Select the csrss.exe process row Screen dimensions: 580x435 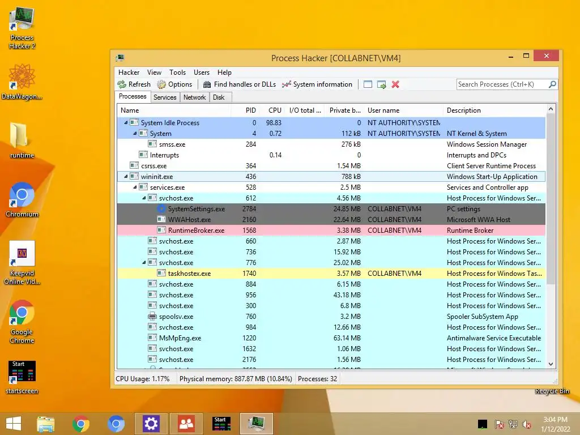(331, 166)
